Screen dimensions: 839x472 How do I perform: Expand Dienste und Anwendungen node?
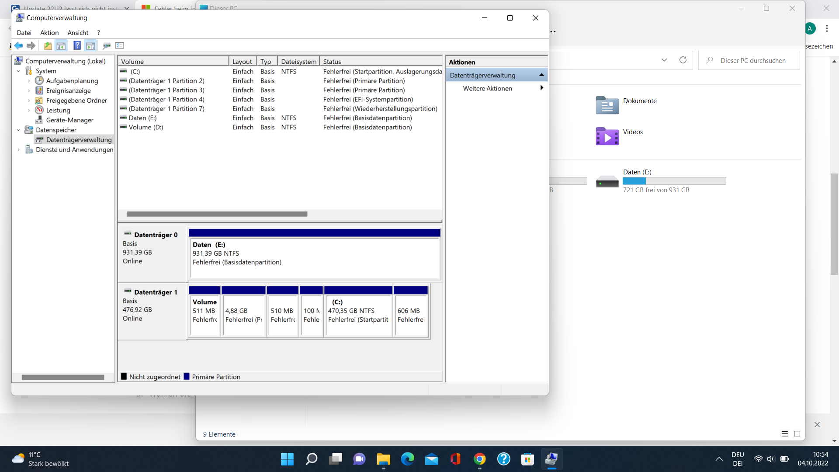pos(18,150)
